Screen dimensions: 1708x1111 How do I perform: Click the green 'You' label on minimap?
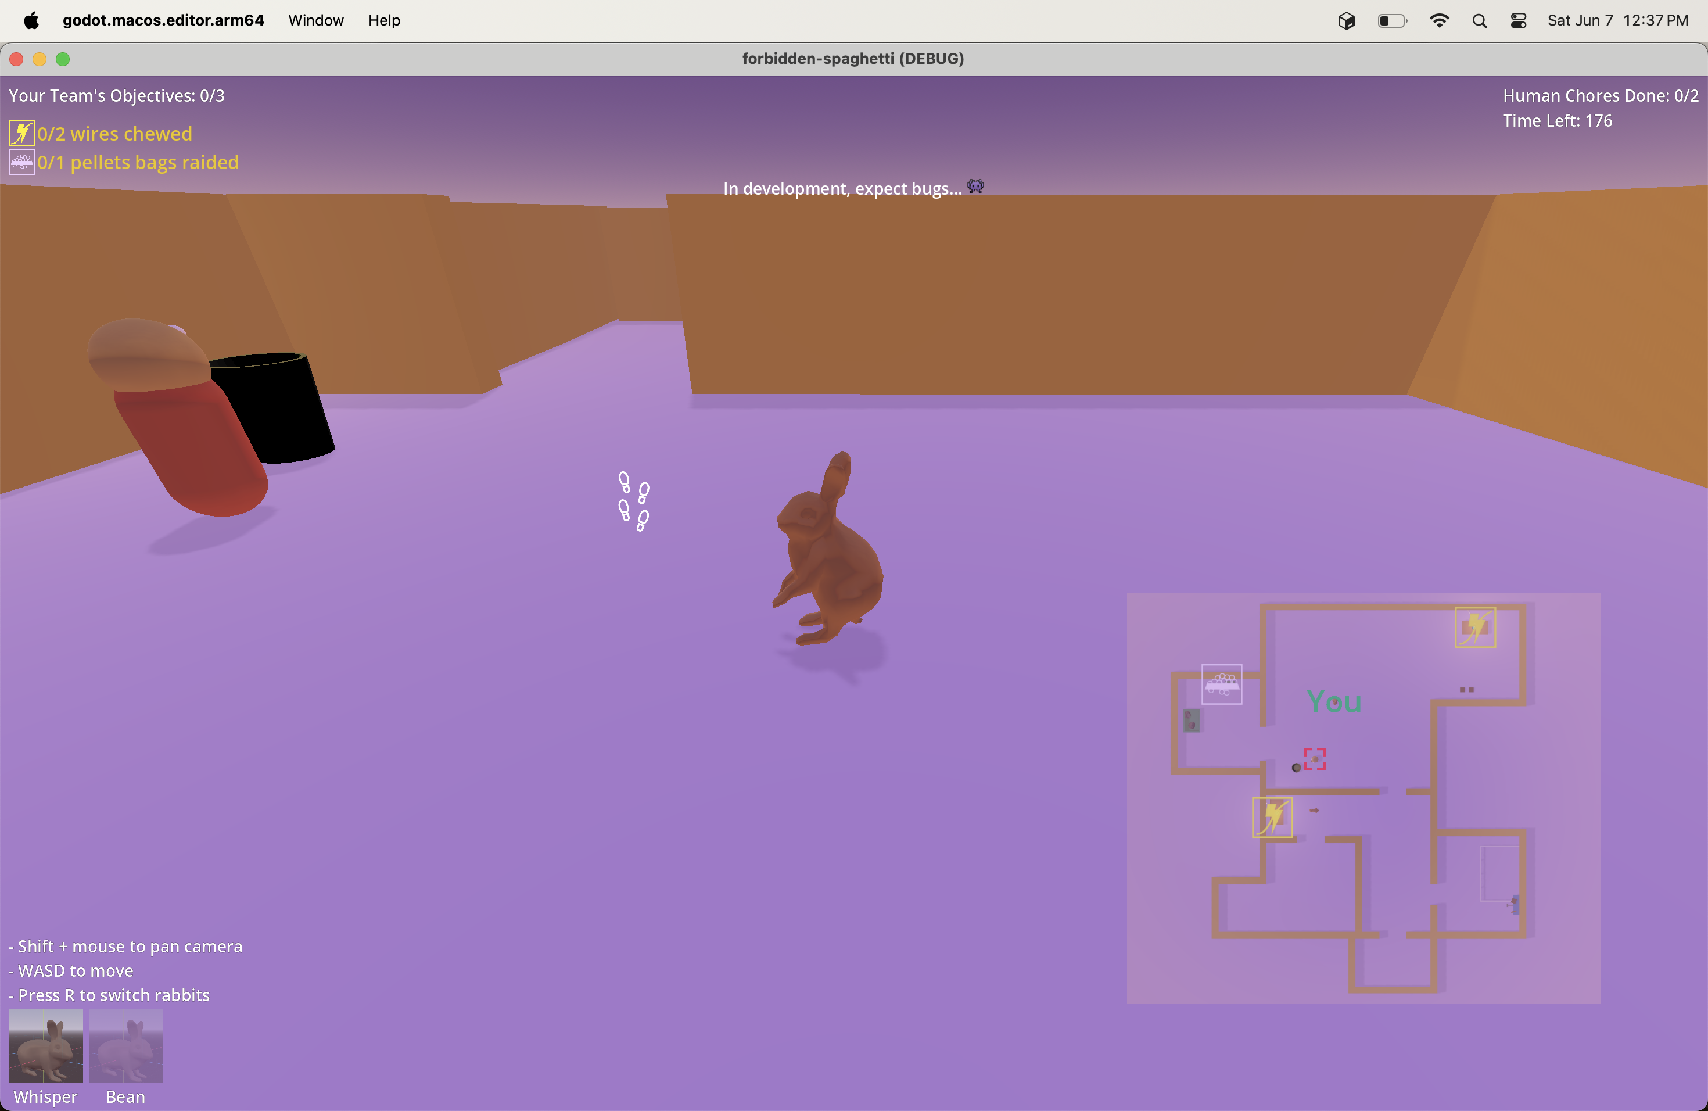pos(1333,701)
